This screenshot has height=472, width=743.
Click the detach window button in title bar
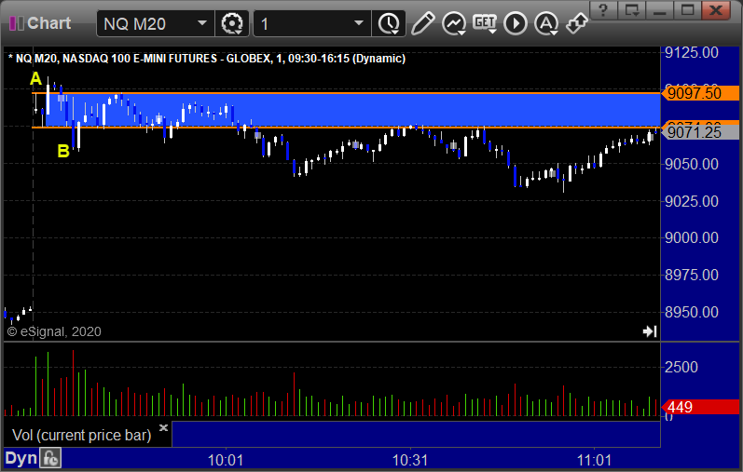[632, 9]
